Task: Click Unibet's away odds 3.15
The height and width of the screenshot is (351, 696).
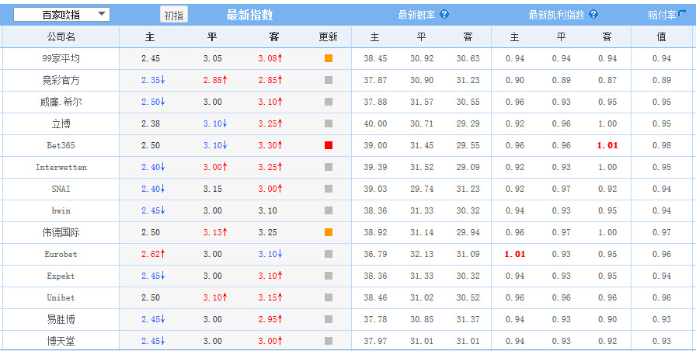Action: (268, 297)
